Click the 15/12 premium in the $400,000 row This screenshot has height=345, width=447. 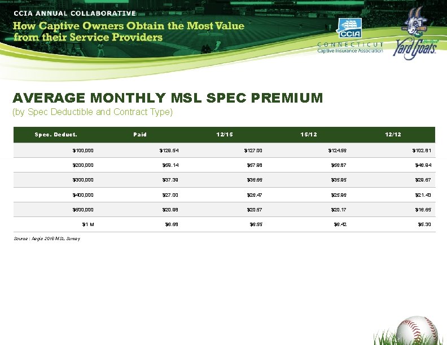tap(339, 195)
